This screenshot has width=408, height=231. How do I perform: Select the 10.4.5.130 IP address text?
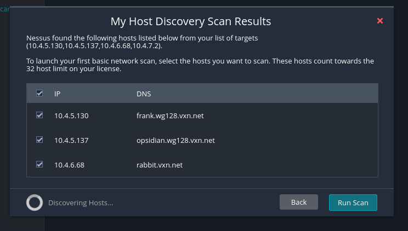71,116
